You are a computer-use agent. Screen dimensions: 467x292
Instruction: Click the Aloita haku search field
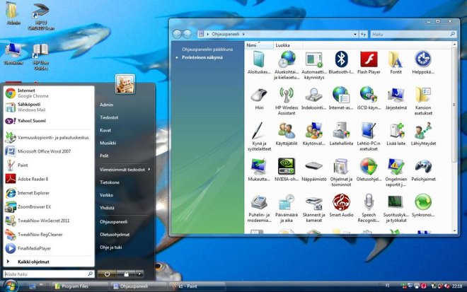tap(49, 274)
